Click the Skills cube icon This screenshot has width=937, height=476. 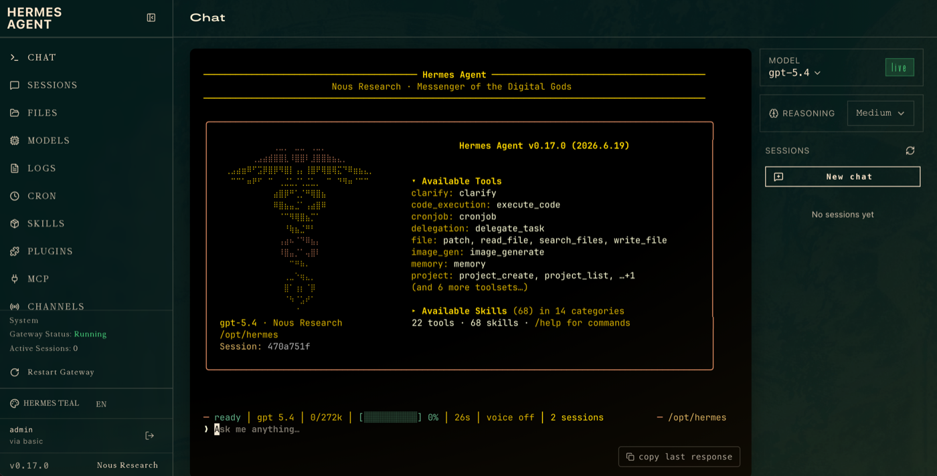(15, 224)
